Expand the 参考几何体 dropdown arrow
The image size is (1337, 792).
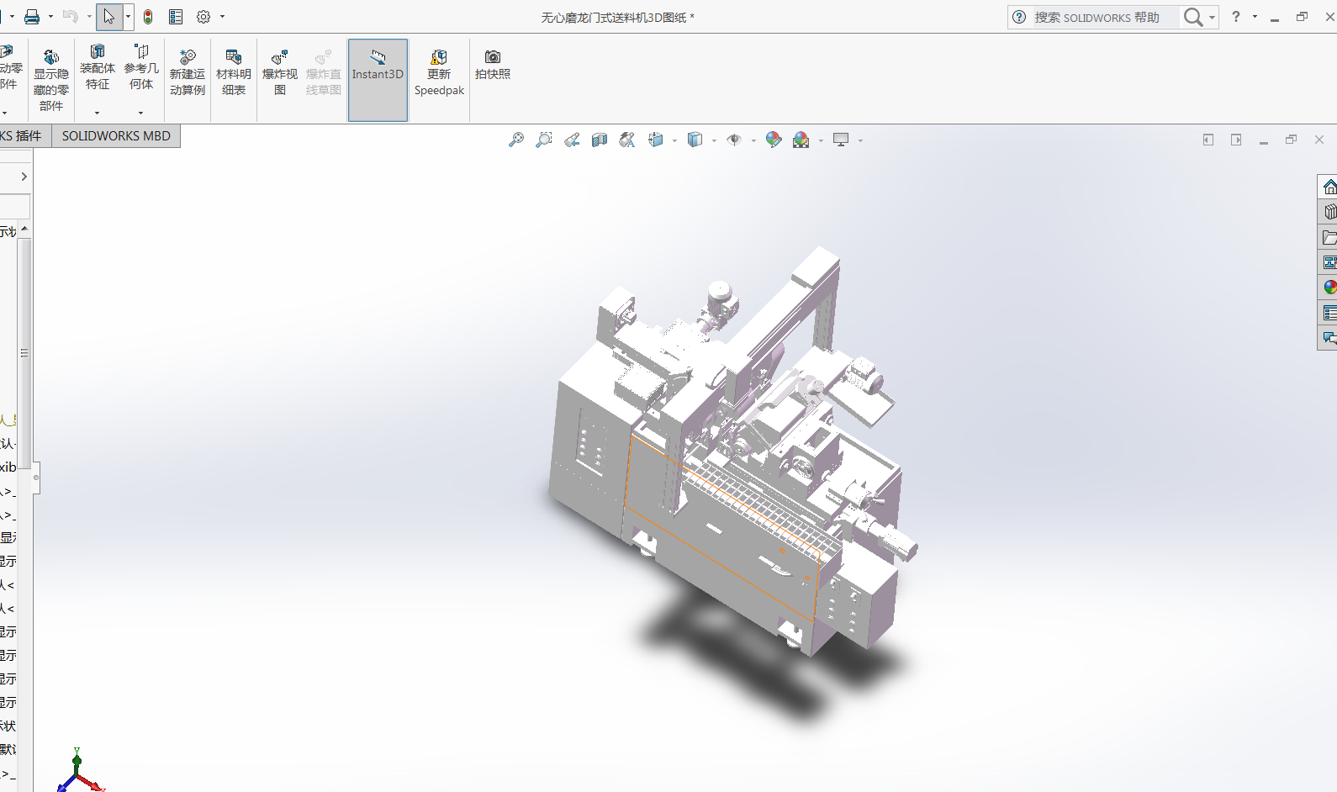pyautogui.click(x=140, y=113)
